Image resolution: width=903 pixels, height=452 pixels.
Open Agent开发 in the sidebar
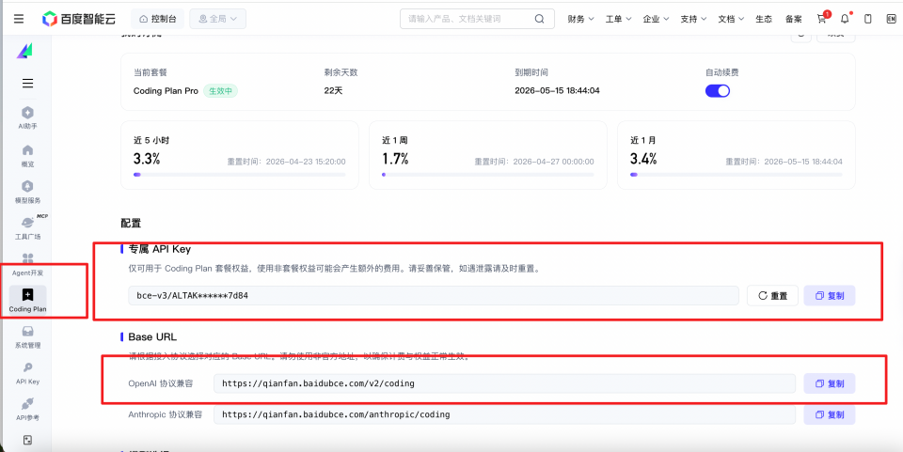click(27, 264)
